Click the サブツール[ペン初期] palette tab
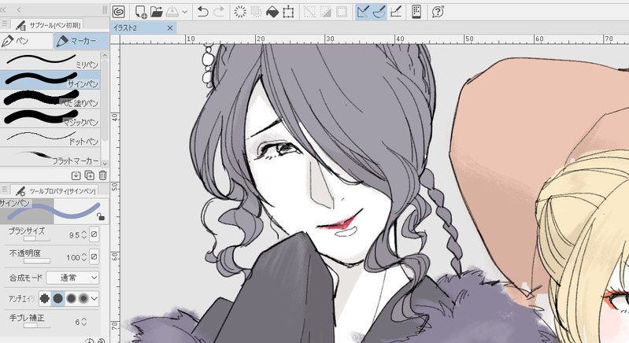This screenshot has width=629, height=343. point(47,25)
